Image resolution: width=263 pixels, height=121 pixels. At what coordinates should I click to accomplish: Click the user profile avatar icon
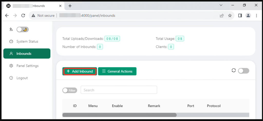(x=248, y=16)
